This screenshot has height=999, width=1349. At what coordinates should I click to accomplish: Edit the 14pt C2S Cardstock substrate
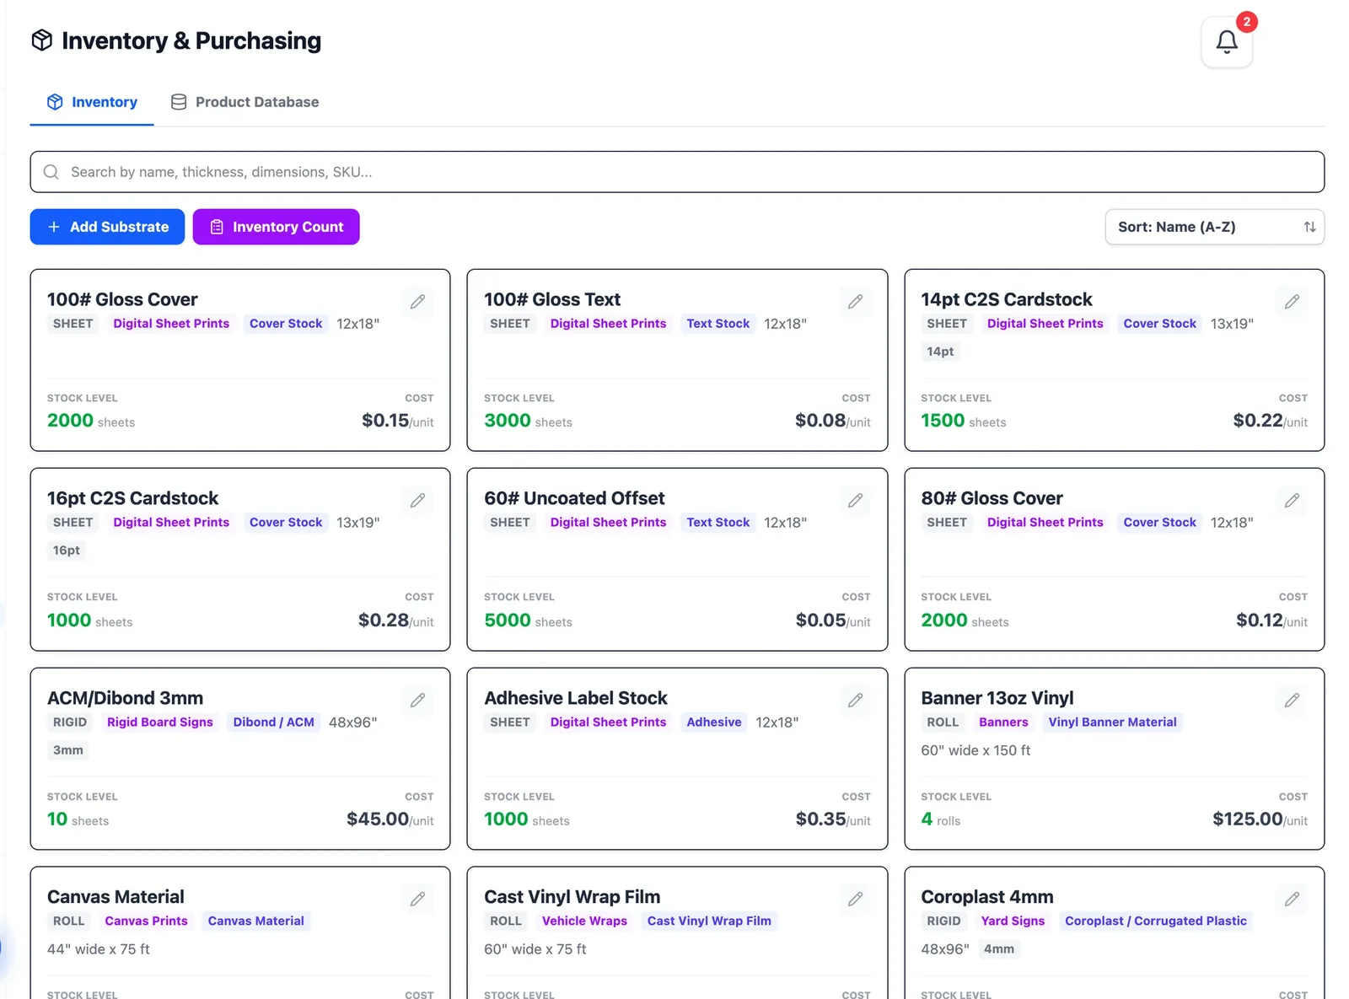(x=1292, y=302)
